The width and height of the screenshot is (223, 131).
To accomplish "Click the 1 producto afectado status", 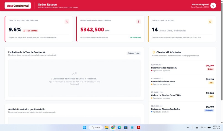I will pos(160,112).
